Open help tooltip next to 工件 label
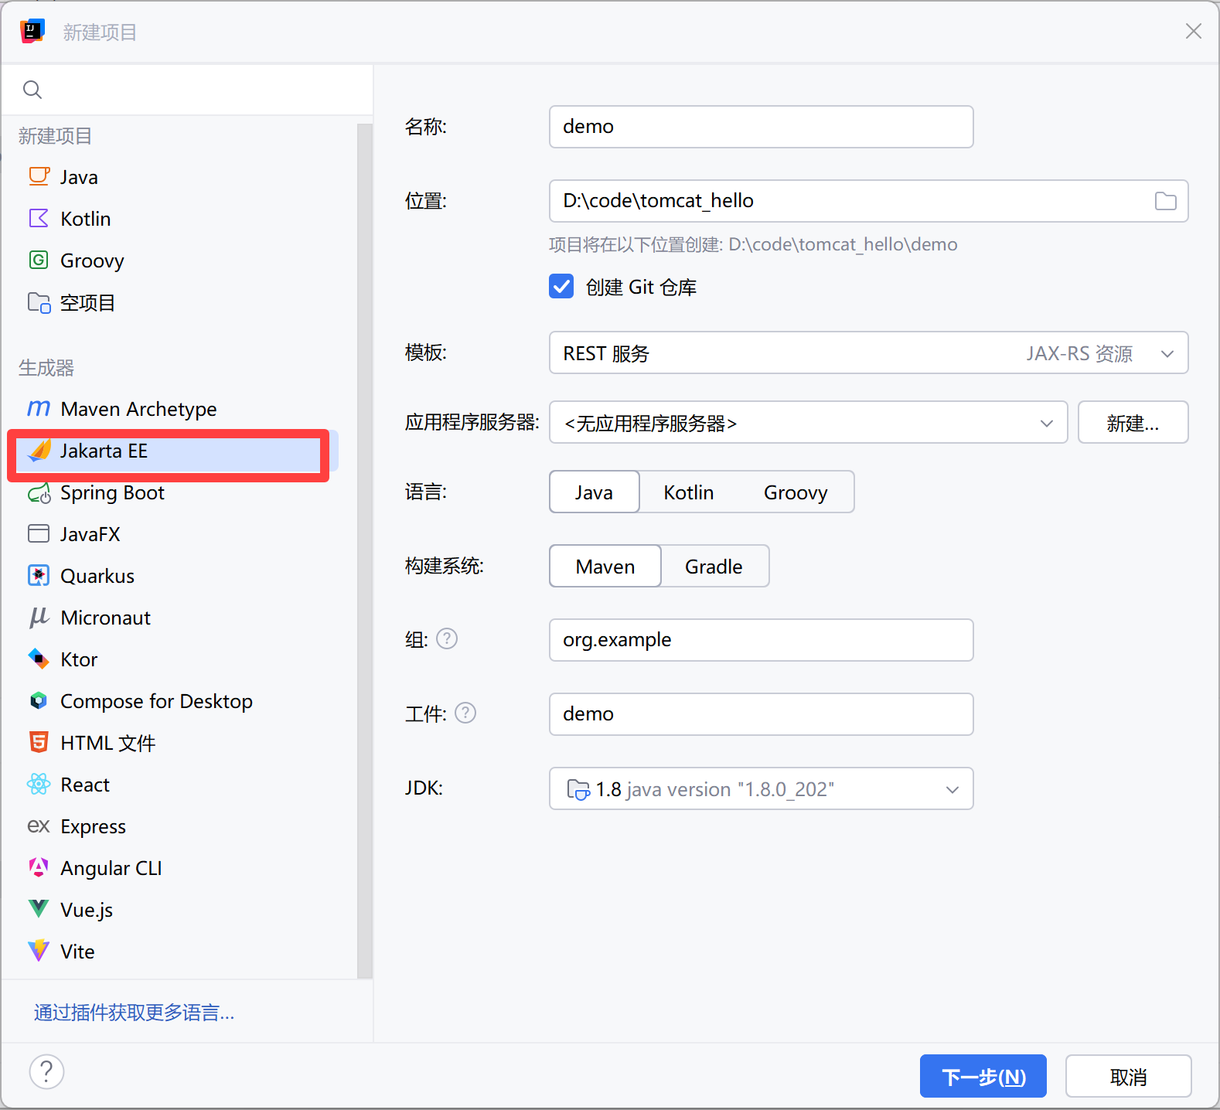The image size is (1220, 1110). point(465,713)
